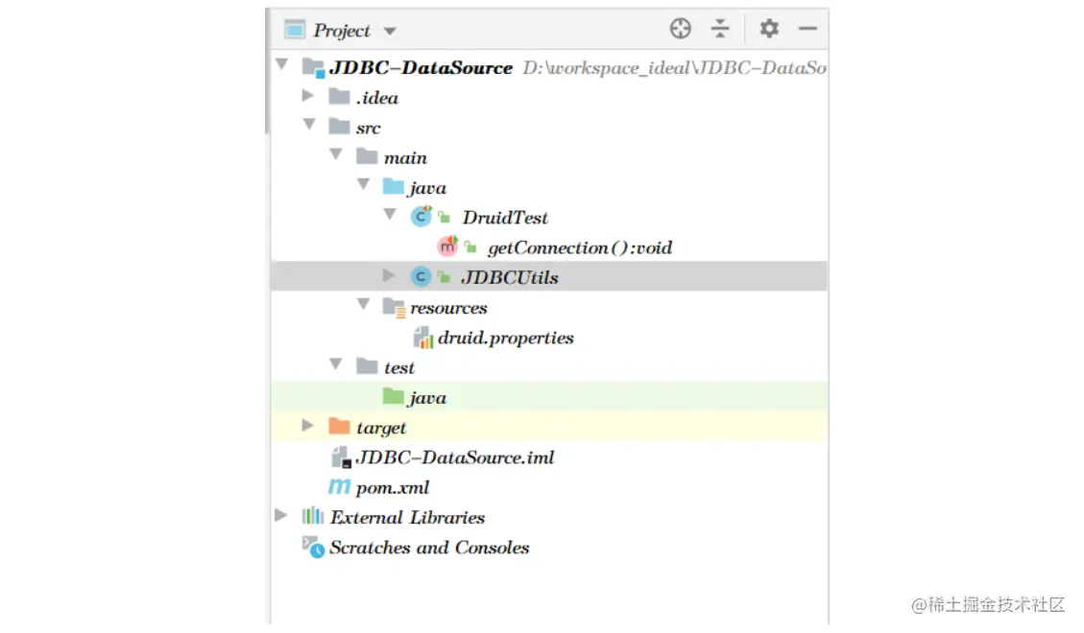Expand the JDBCUtils class arrow

389,275
